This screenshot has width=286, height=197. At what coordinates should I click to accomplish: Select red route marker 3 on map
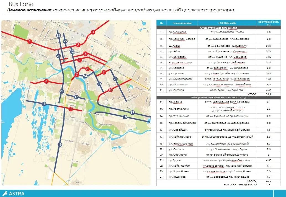(93, 32)
